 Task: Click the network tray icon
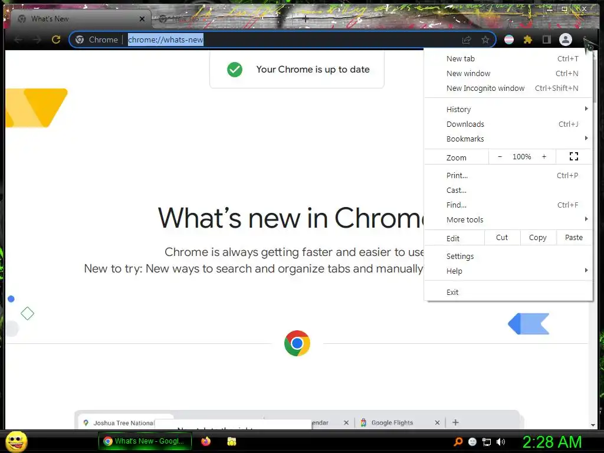click(x=487, y=442)
